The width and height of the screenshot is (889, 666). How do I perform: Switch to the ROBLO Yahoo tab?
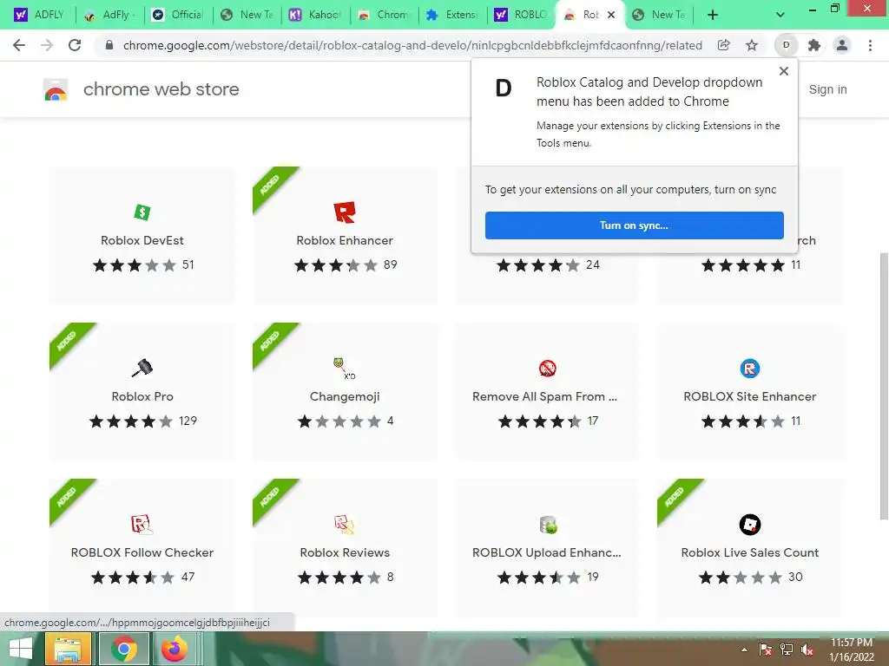click(x=521, y=15)
